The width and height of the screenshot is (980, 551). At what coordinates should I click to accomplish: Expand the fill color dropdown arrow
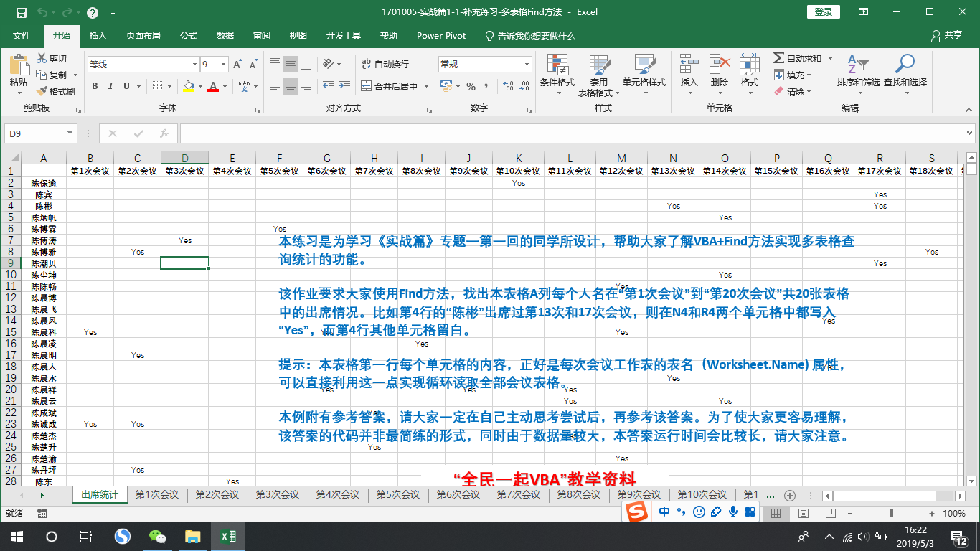(199, 86)
